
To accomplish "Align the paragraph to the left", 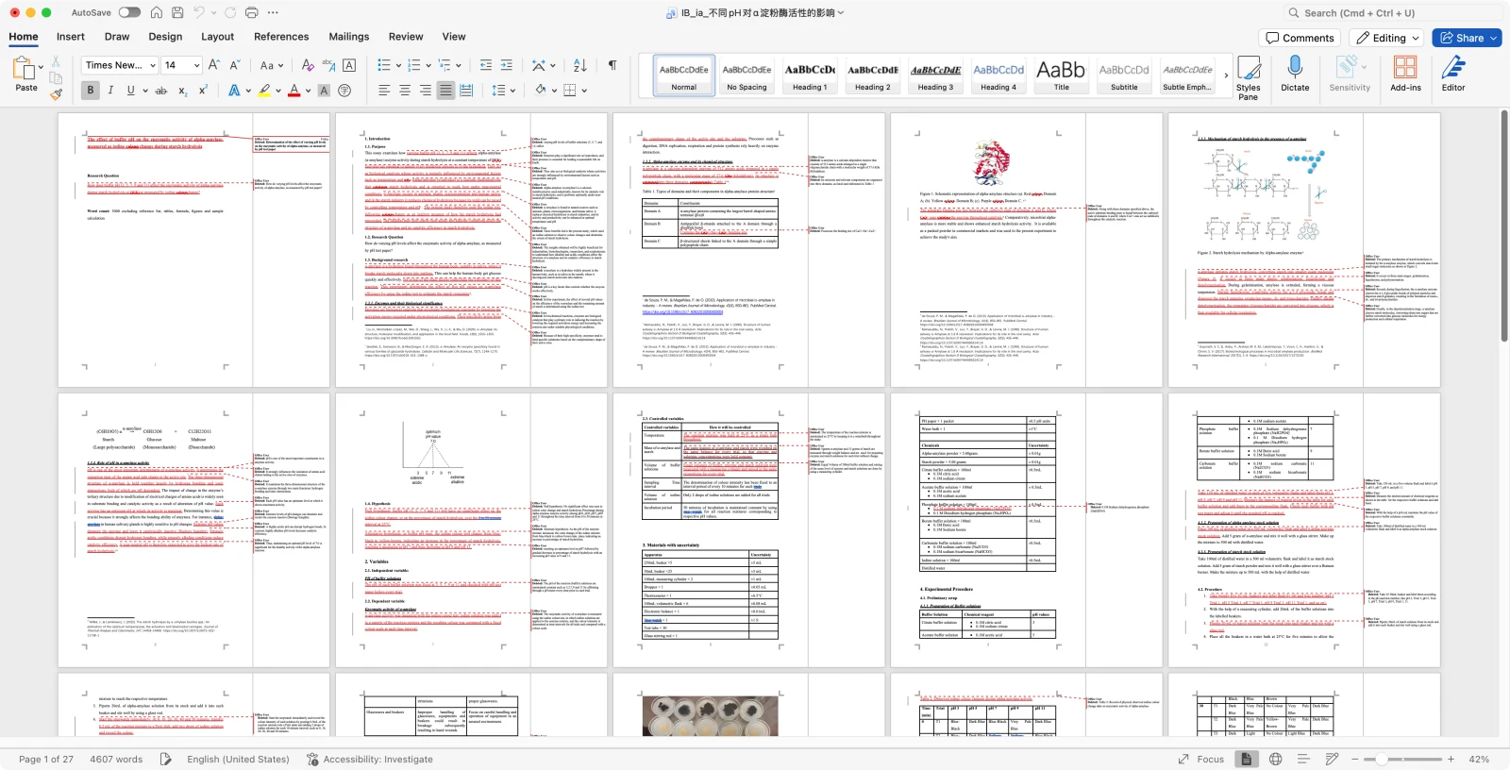I will pos(384,91).
